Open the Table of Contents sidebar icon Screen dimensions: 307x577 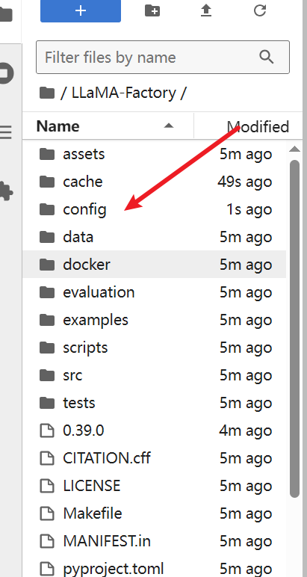(x=5, y=132)
